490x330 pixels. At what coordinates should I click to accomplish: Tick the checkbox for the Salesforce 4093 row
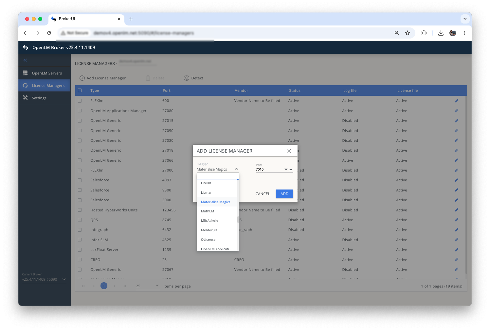coord(80,180)
